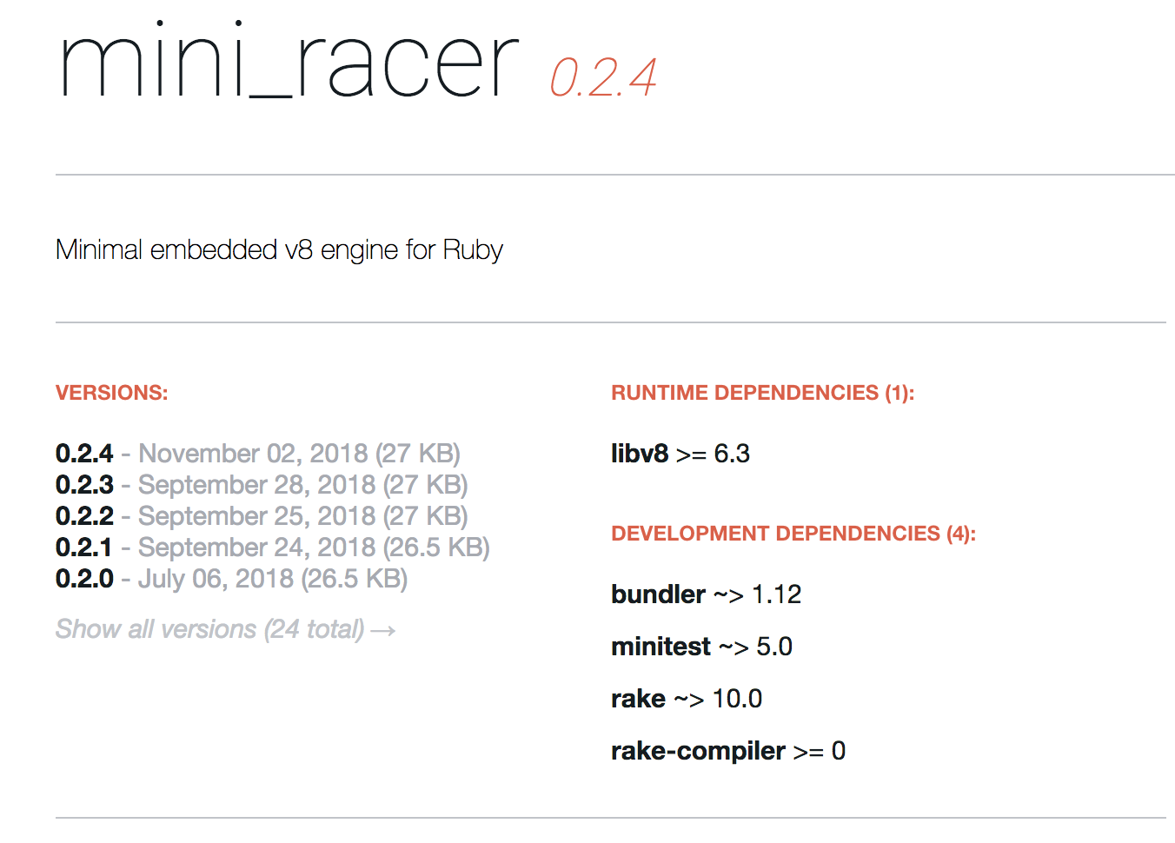The height and width of the screenshot is (843, 1175).
Task: Open version 0.2.0 release page
Action: [83, 578]
